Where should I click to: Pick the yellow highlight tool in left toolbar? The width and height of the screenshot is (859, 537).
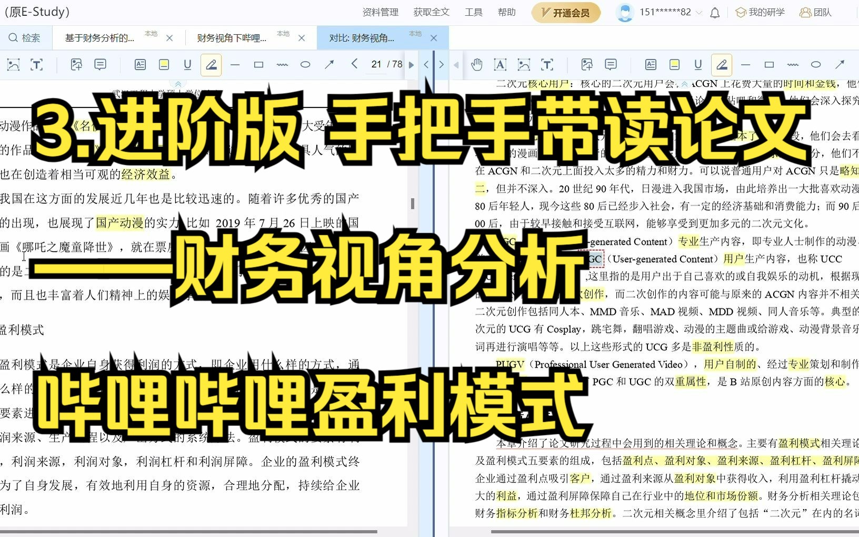(x=164, y=65)
